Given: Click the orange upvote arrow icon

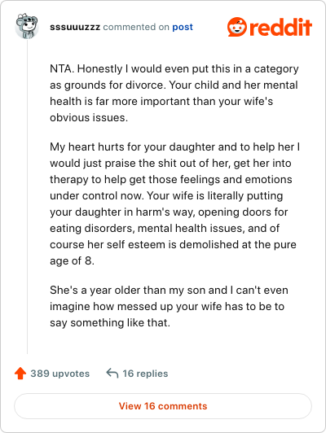Looking at the screenshot, I should click(20, 374).
